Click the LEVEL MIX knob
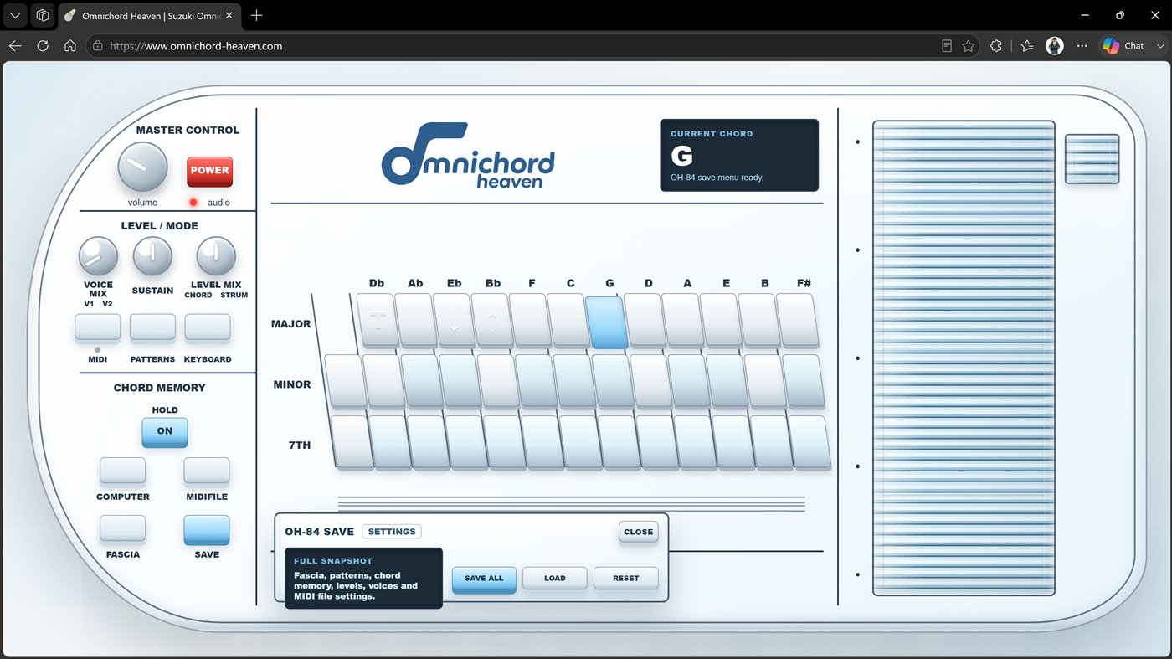Image resolution: width=1172 pixels, height=659 pixels. 216,256
